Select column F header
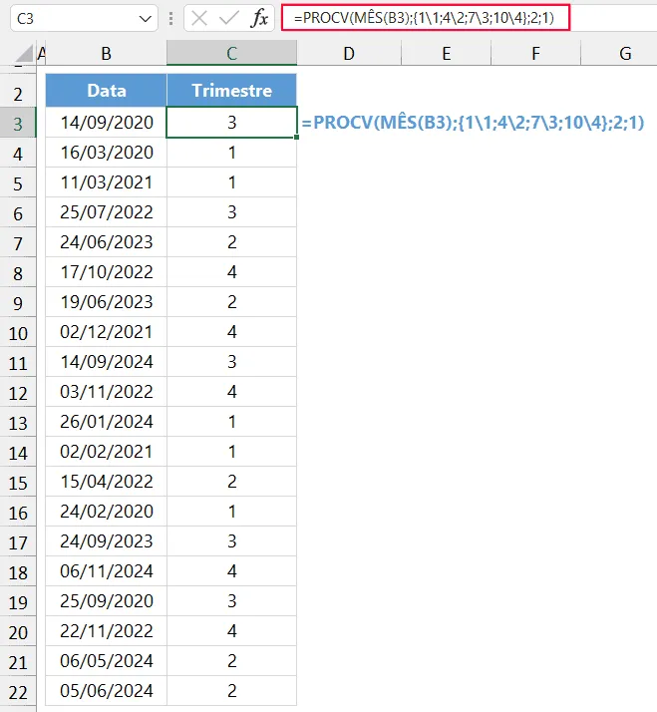 [535, 53]
